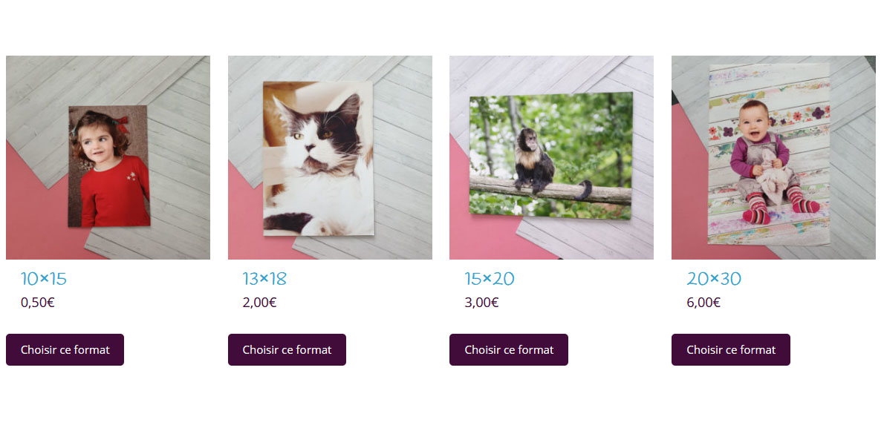Viewport: 884px width, 425px height.
Task: Select the 13×18 format title
Action: pyautogui.click(x=264, y=279)
